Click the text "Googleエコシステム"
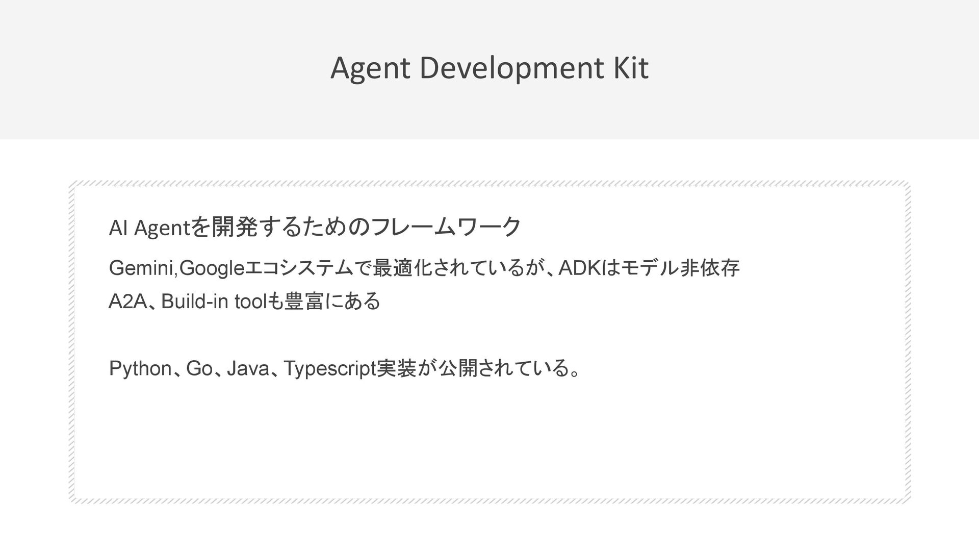 coord(266,268)
